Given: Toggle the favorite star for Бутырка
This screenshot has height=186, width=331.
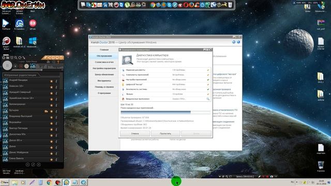Looking at the screenshot, I should 52,111.
